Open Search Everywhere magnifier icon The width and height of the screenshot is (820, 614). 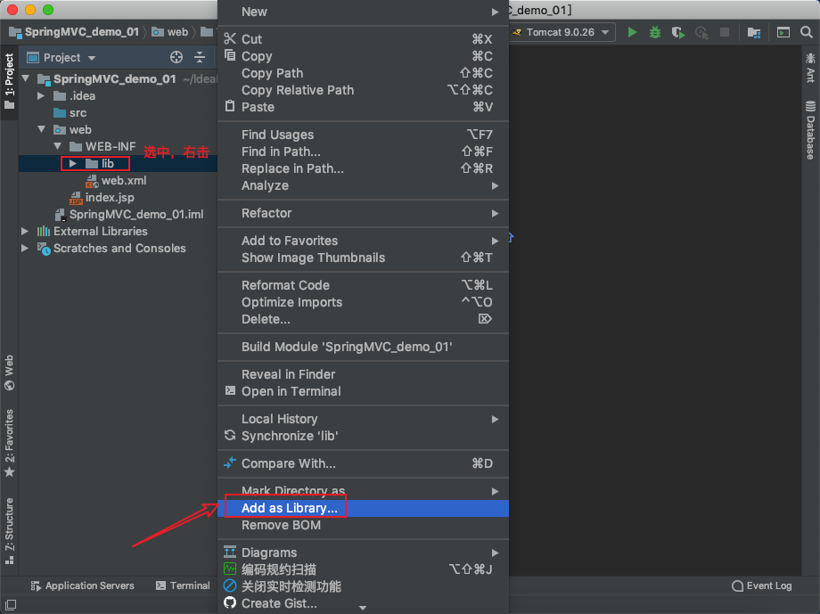tap(806, 32)
